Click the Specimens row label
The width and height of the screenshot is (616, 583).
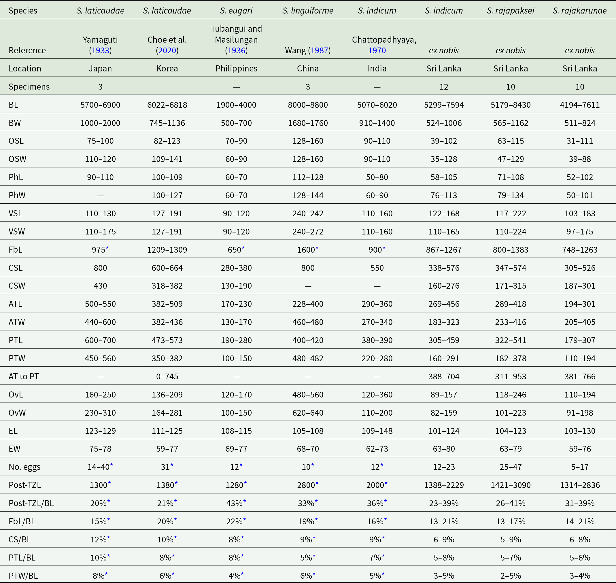pyautogui.click(x=29, y=86)
